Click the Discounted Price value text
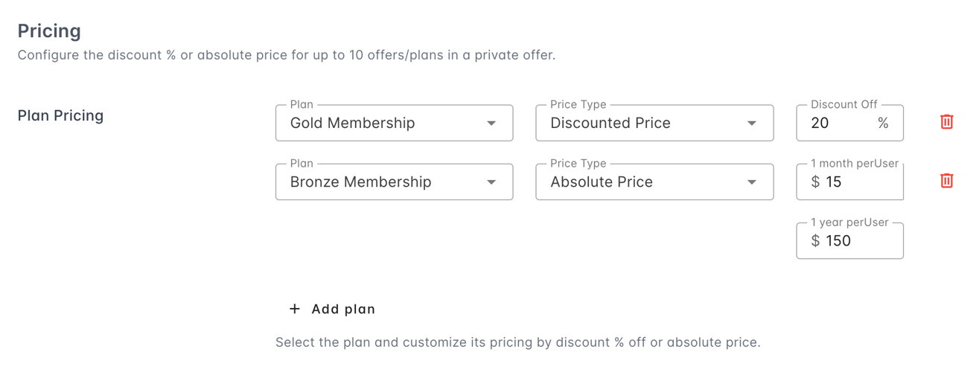Screen dimensions: 979x372 pyautogui.click(x=610, y=123)
